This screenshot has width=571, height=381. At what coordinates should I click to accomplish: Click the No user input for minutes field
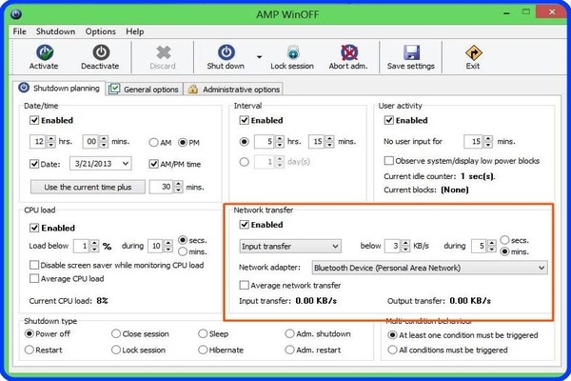(x=474, y=142)
